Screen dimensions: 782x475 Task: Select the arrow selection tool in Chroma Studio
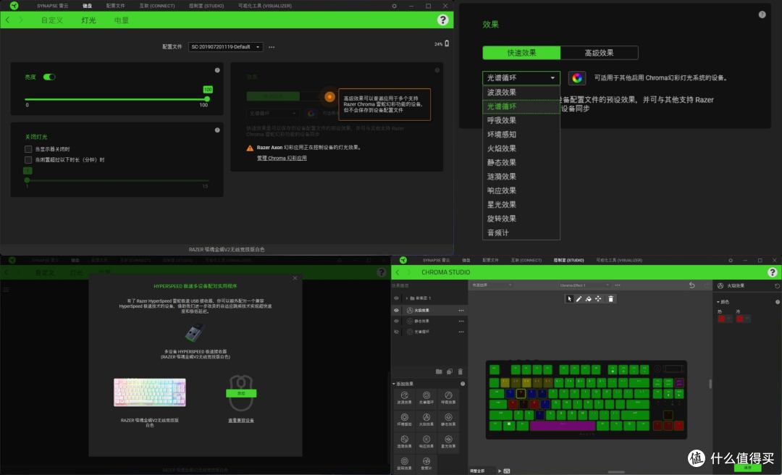[569, 299]
